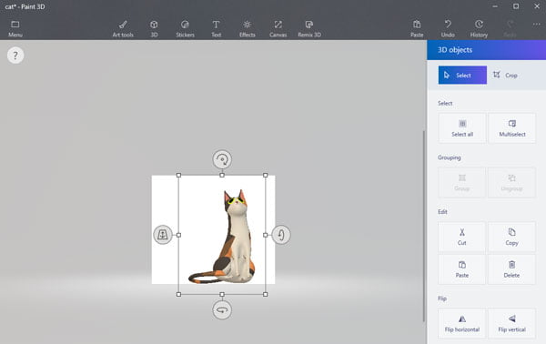Click Paste in the Edit section
Viewport: 546px width, 344px height.
pyautogui.click(x=461, y=269)
